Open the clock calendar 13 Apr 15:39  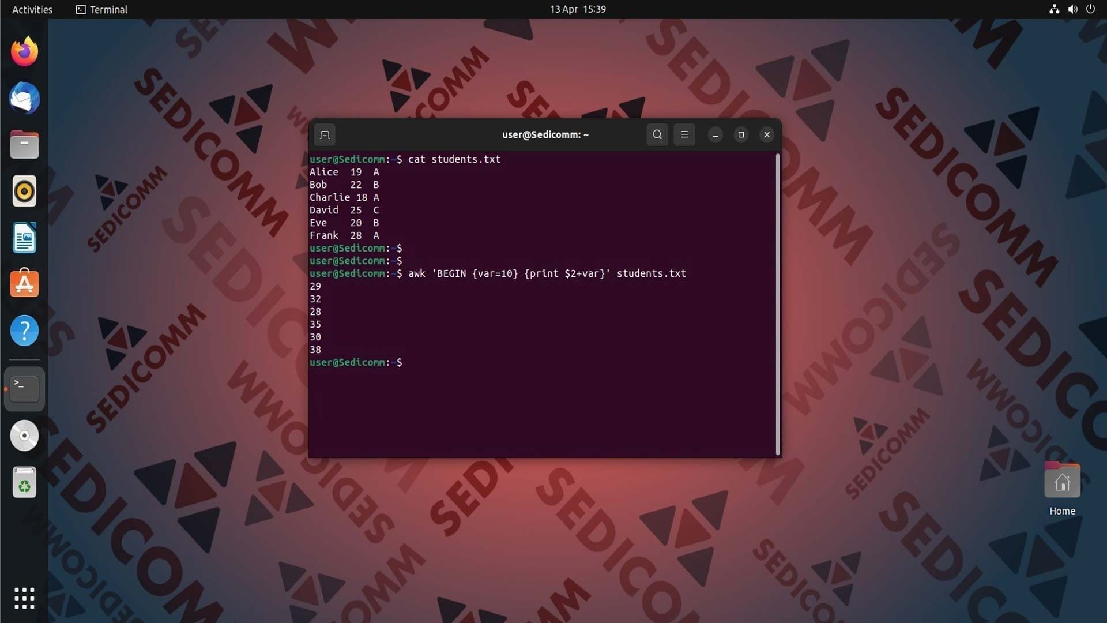click(x=578, y=9)
